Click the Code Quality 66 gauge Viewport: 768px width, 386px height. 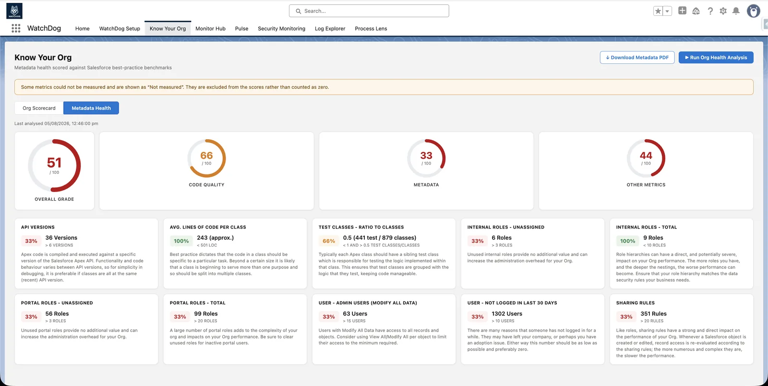click(206, 158)
